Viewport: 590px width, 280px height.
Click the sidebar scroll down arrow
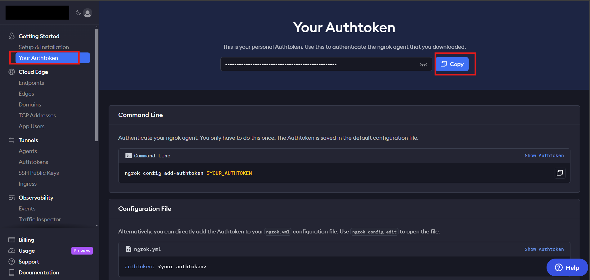pyautogui.click(x=97, y=226)
